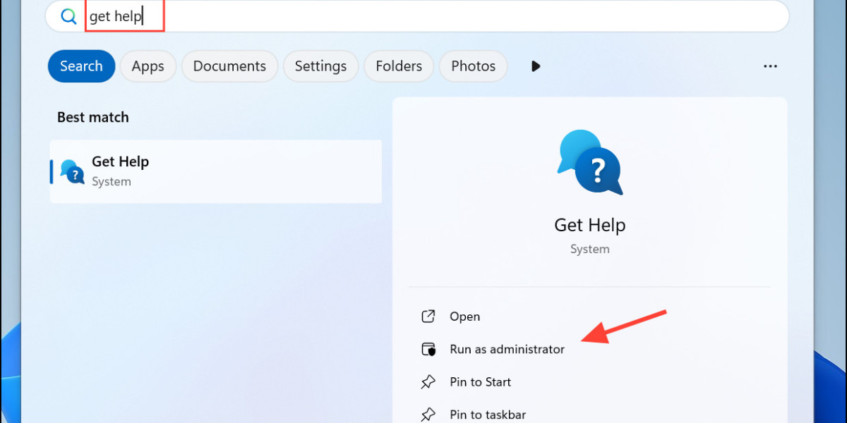The height and width of the screenshot is (423, 847).
Task: Click the pin icon beside Pin to taskbar
Action: [x=428, y=415]
